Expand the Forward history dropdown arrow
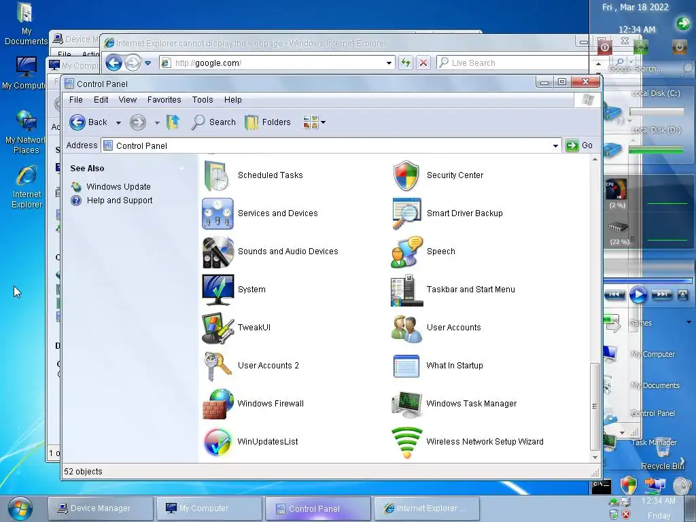Screen dimensions: 696x522 [157, 122]
